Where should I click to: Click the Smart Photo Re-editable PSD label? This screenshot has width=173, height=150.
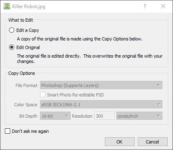[x=75, y=95]
